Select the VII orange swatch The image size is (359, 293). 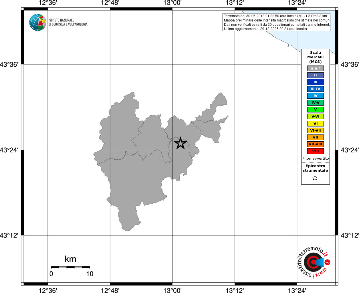coord(316,137)
